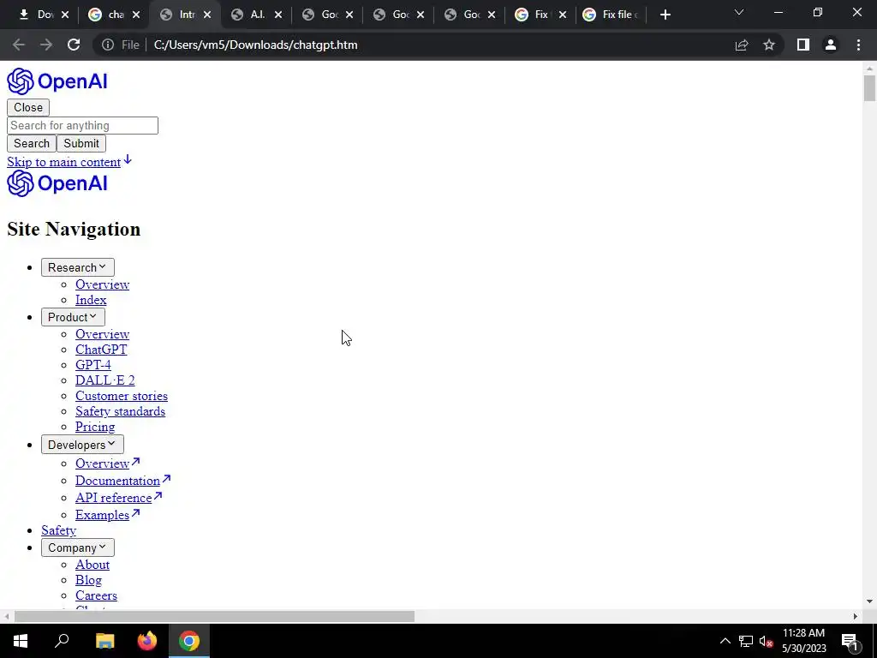This screenshot has width=877, height=658.
Task: Click the Close button
Action: pos(28,107)
